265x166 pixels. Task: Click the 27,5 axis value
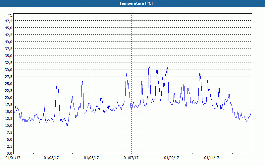9,77
